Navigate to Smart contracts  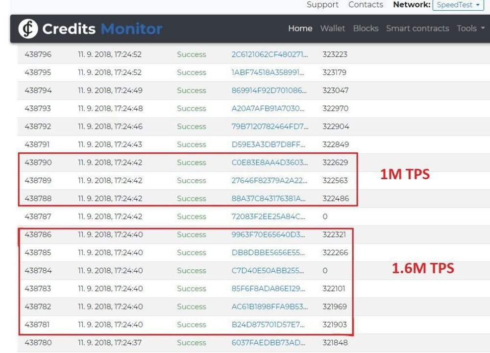[x=417, y=28]
